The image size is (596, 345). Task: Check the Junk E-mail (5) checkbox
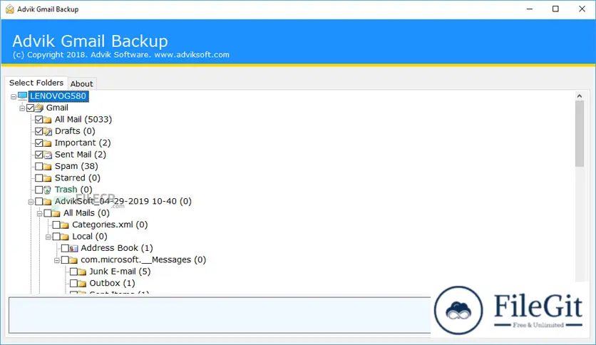coord(73,272)
